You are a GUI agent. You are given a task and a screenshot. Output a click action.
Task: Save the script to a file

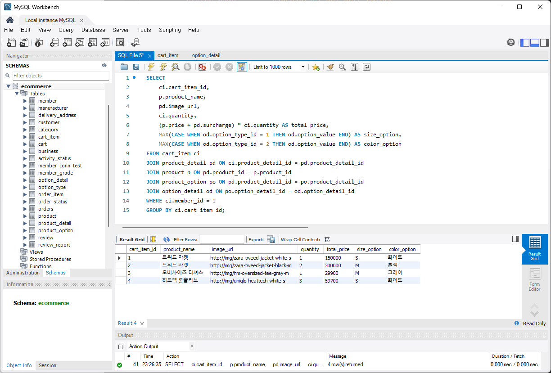point(136,67)
